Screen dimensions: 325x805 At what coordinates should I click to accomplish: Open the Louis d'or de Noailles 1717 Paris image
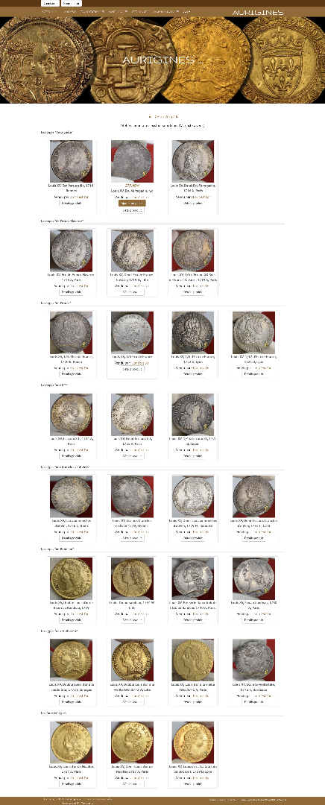click(x=72, y=742)
